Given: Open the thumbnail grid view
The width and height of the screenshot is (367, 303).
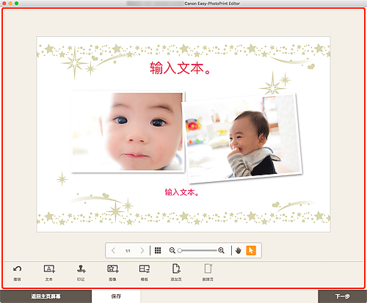Looking at the screenshot, I should [158, 250].
